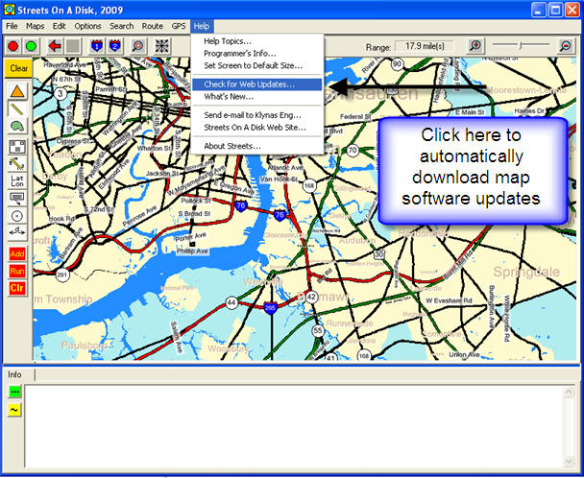Click the full-extent arrows icon
Viewport: 584px width, 478px height.
(162, 46)
